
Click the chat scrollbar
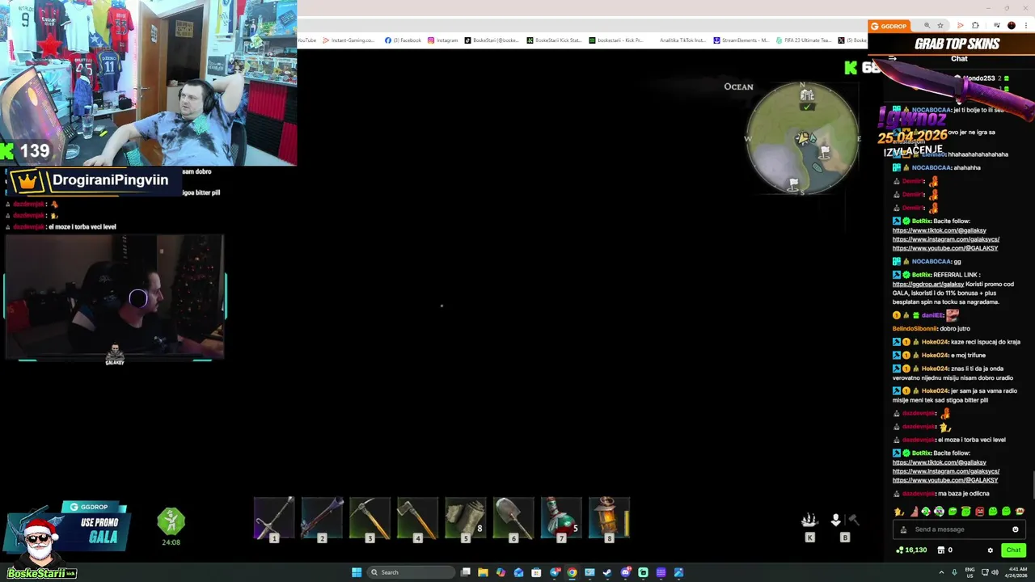click(x=1032, y=485)
